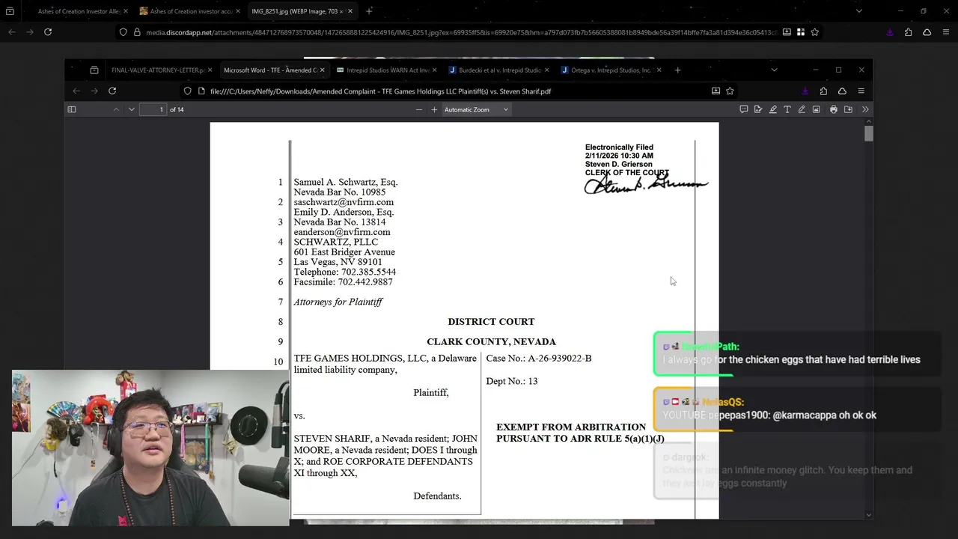Click inner browser shield tracking icon
This screenshot has width=958, height=539.
[187, 91]
